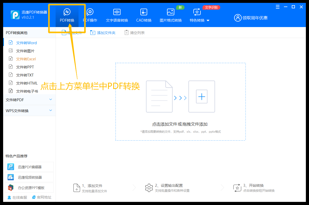Click the TXT file icon
The width and height of the screenshot is (309, 205).
(x=11, y=75)
